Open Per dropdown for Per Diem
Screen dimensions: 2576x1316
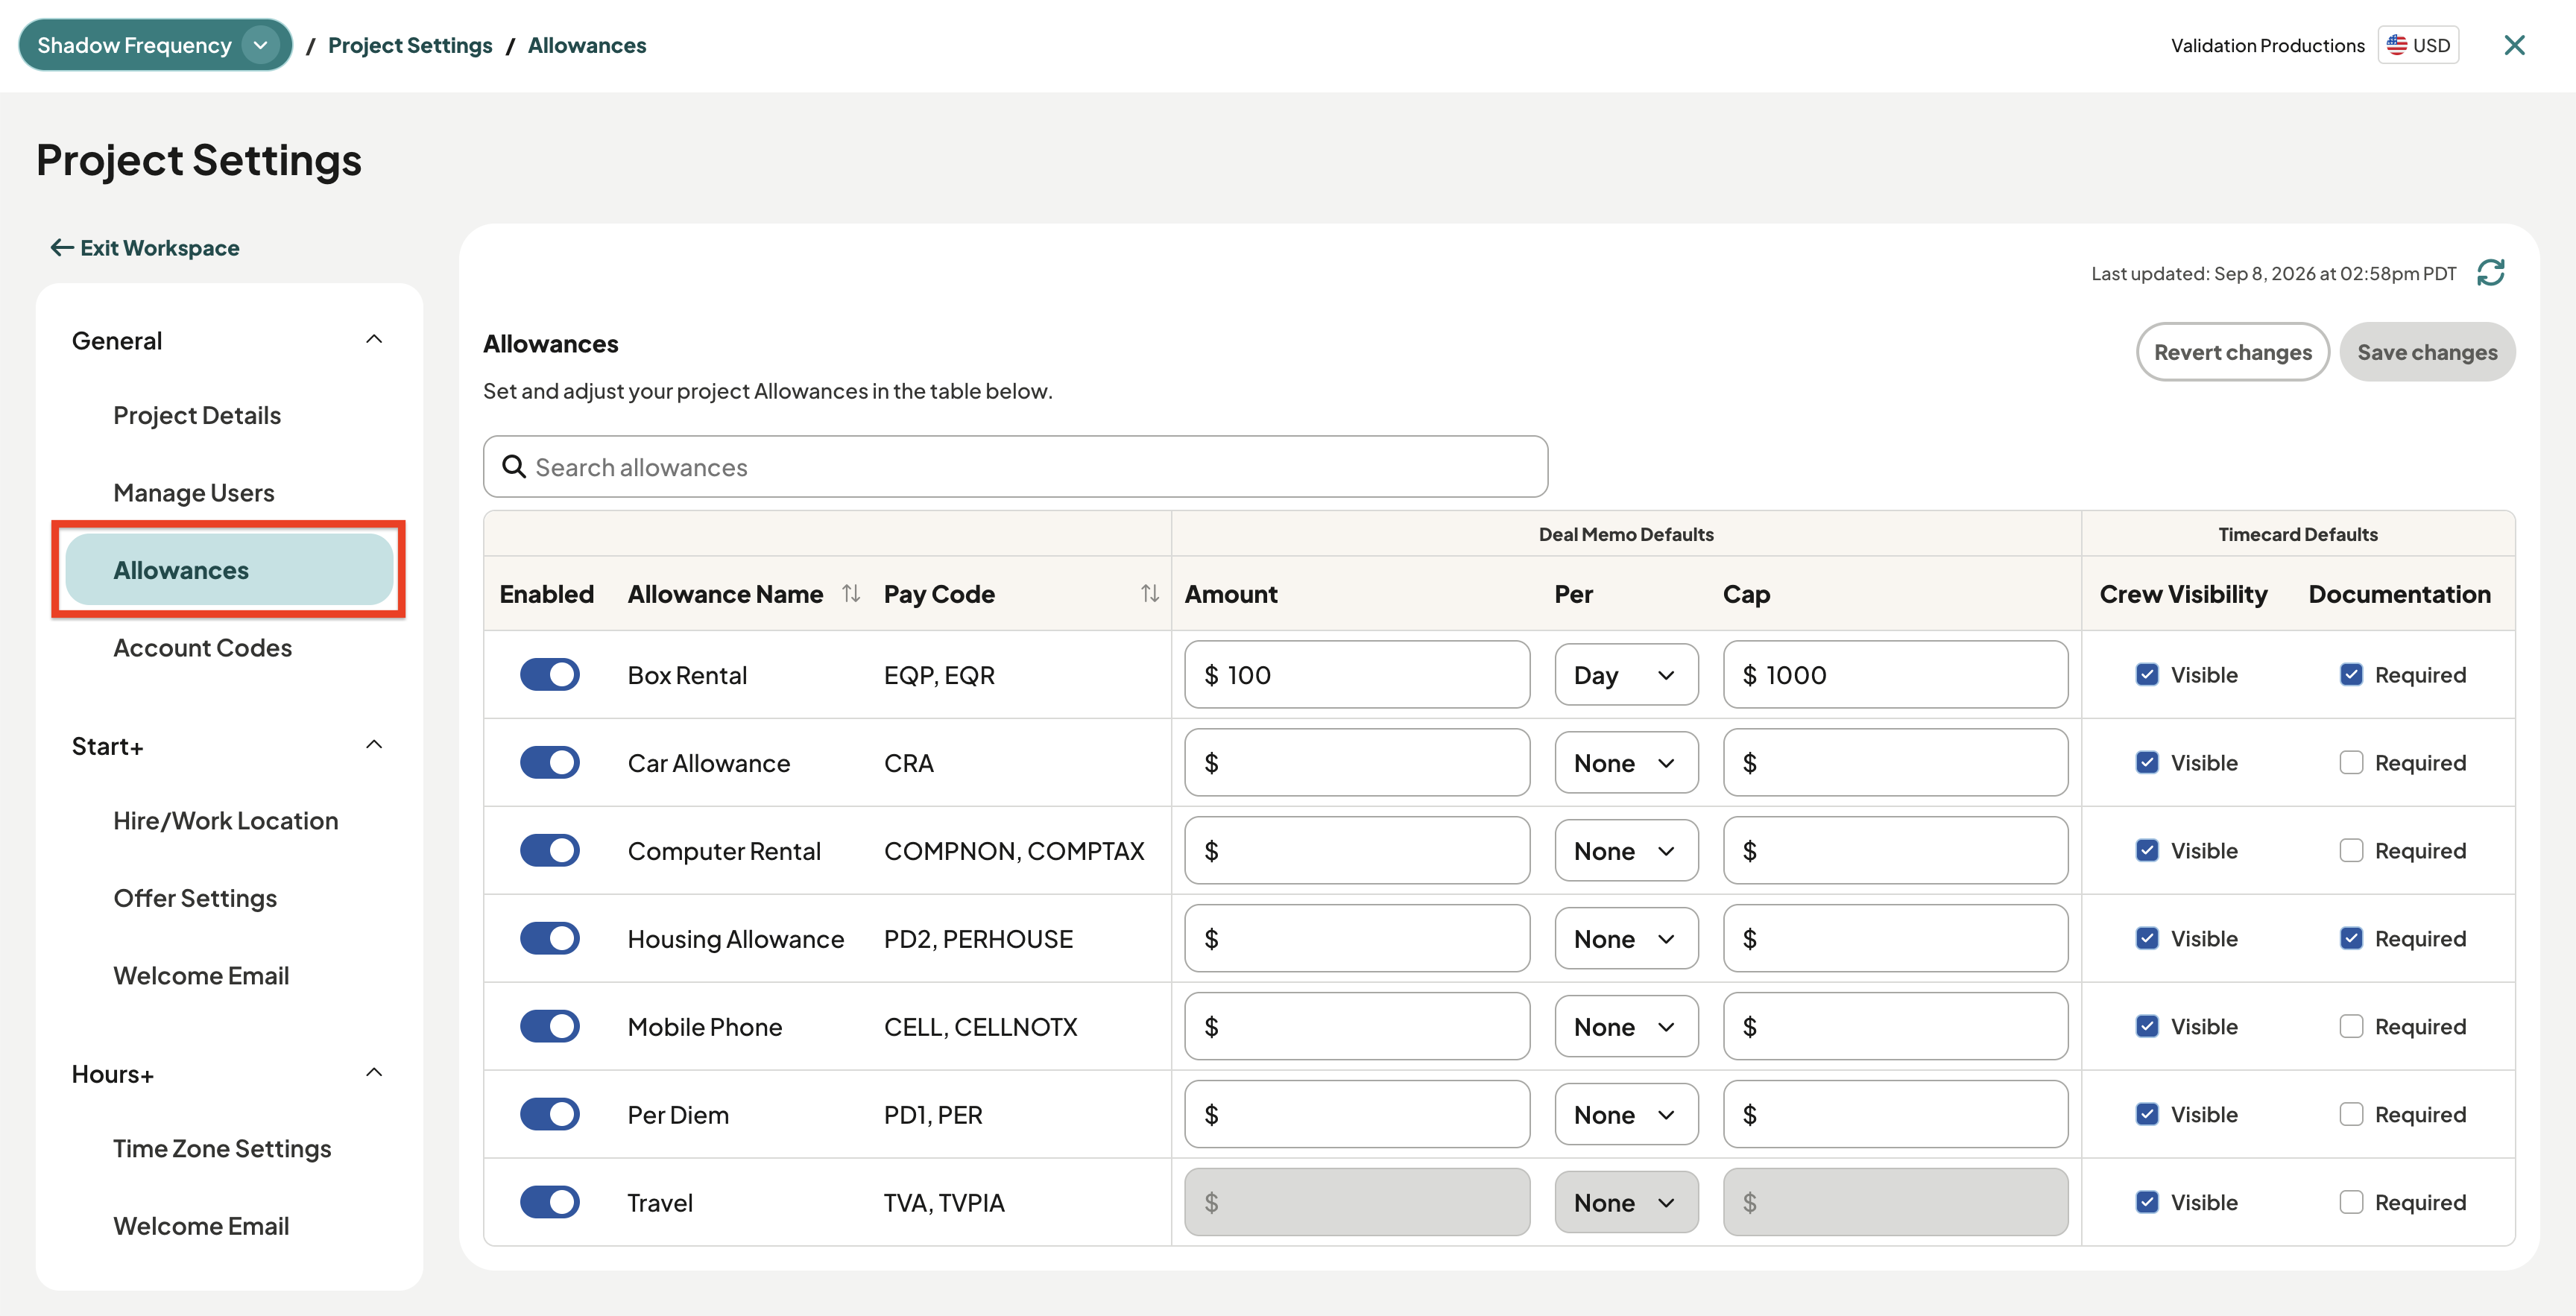1626,1115
